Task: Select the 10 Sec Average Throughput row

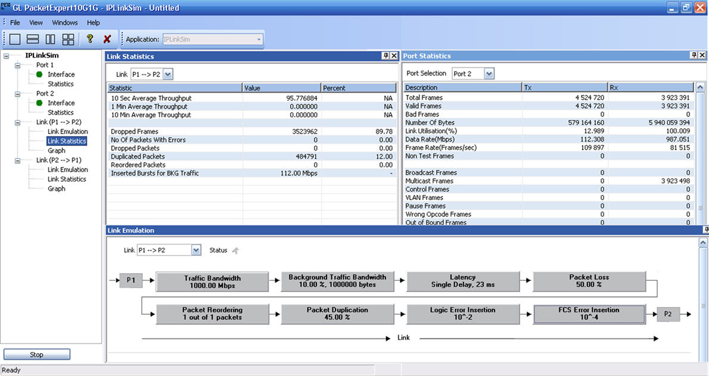Action: pos(252,98)
